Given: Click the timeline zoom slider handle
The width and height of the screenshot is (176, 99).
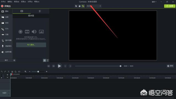Looking at the screenshot, I should (38, 71).
